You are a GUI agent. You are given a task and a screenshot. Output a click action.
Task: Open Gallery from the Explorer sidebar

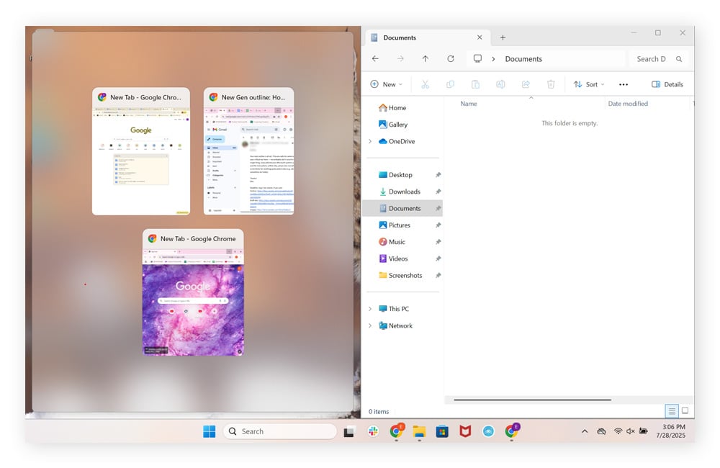point(398,124)
